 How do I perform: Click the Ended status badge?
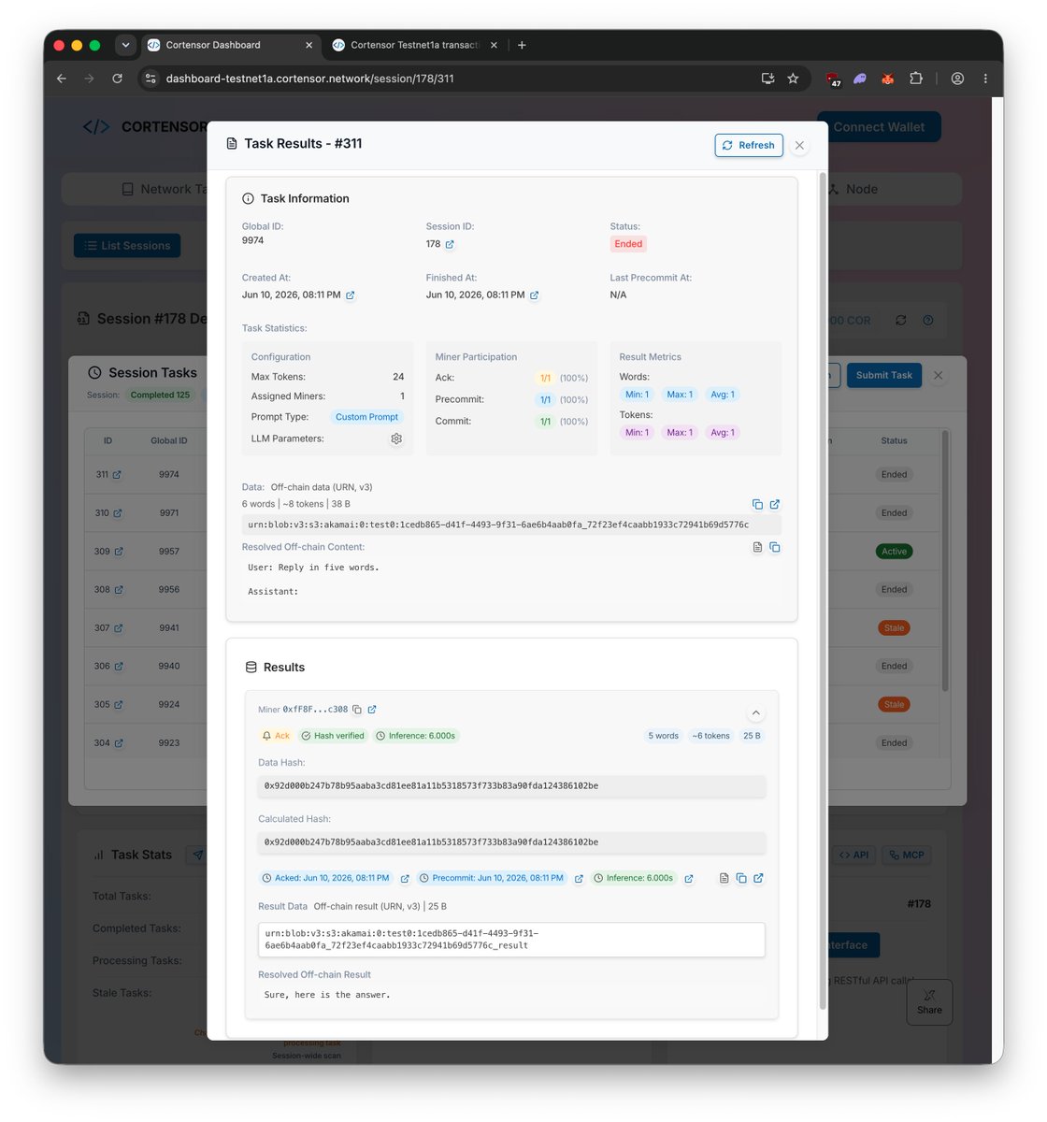tap(628, 244)
